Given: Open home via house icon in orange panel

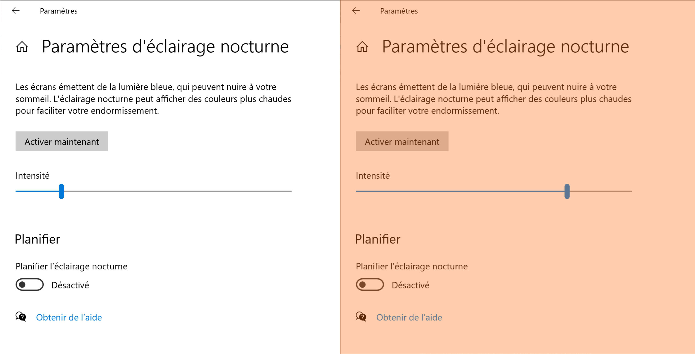Looking at the screenshot, I should tap(362, 47).
